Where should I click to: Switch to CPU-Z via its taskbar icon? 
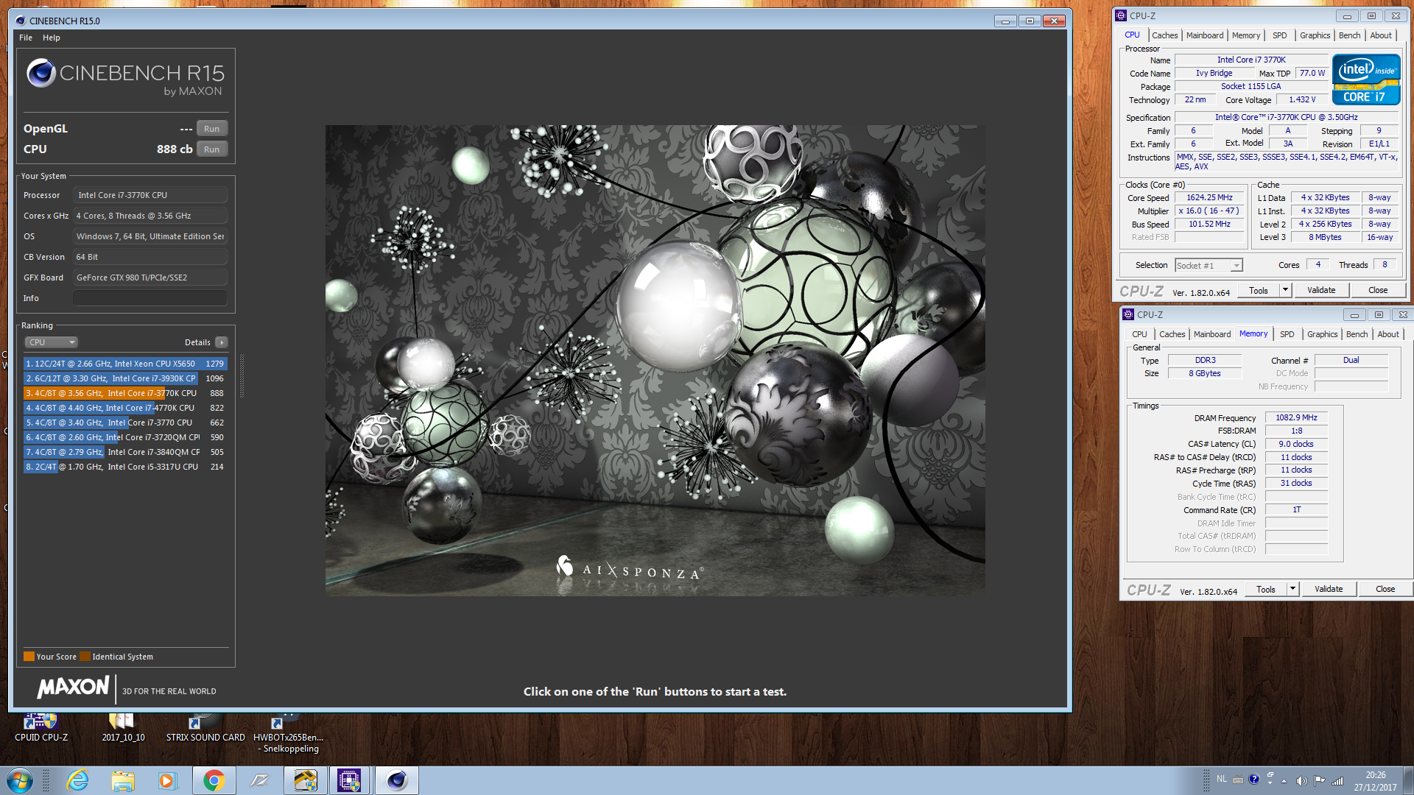pos(349,780)
